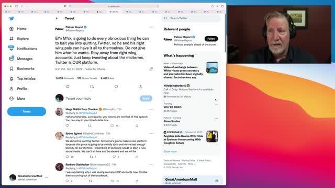Open the Steve Scalise trend
The height and width of the screenshot is (188, 335).
coord(172,121)
